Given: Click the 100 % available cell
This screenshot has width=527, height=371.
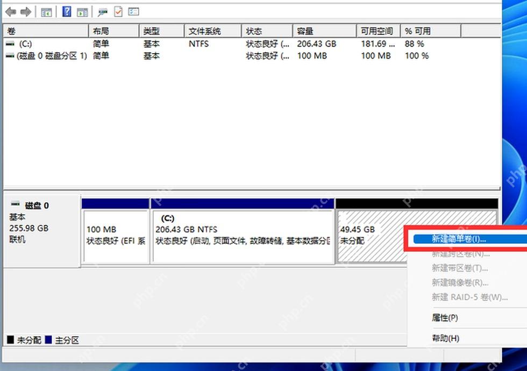Looking at the screenshot, I should 417,56.
